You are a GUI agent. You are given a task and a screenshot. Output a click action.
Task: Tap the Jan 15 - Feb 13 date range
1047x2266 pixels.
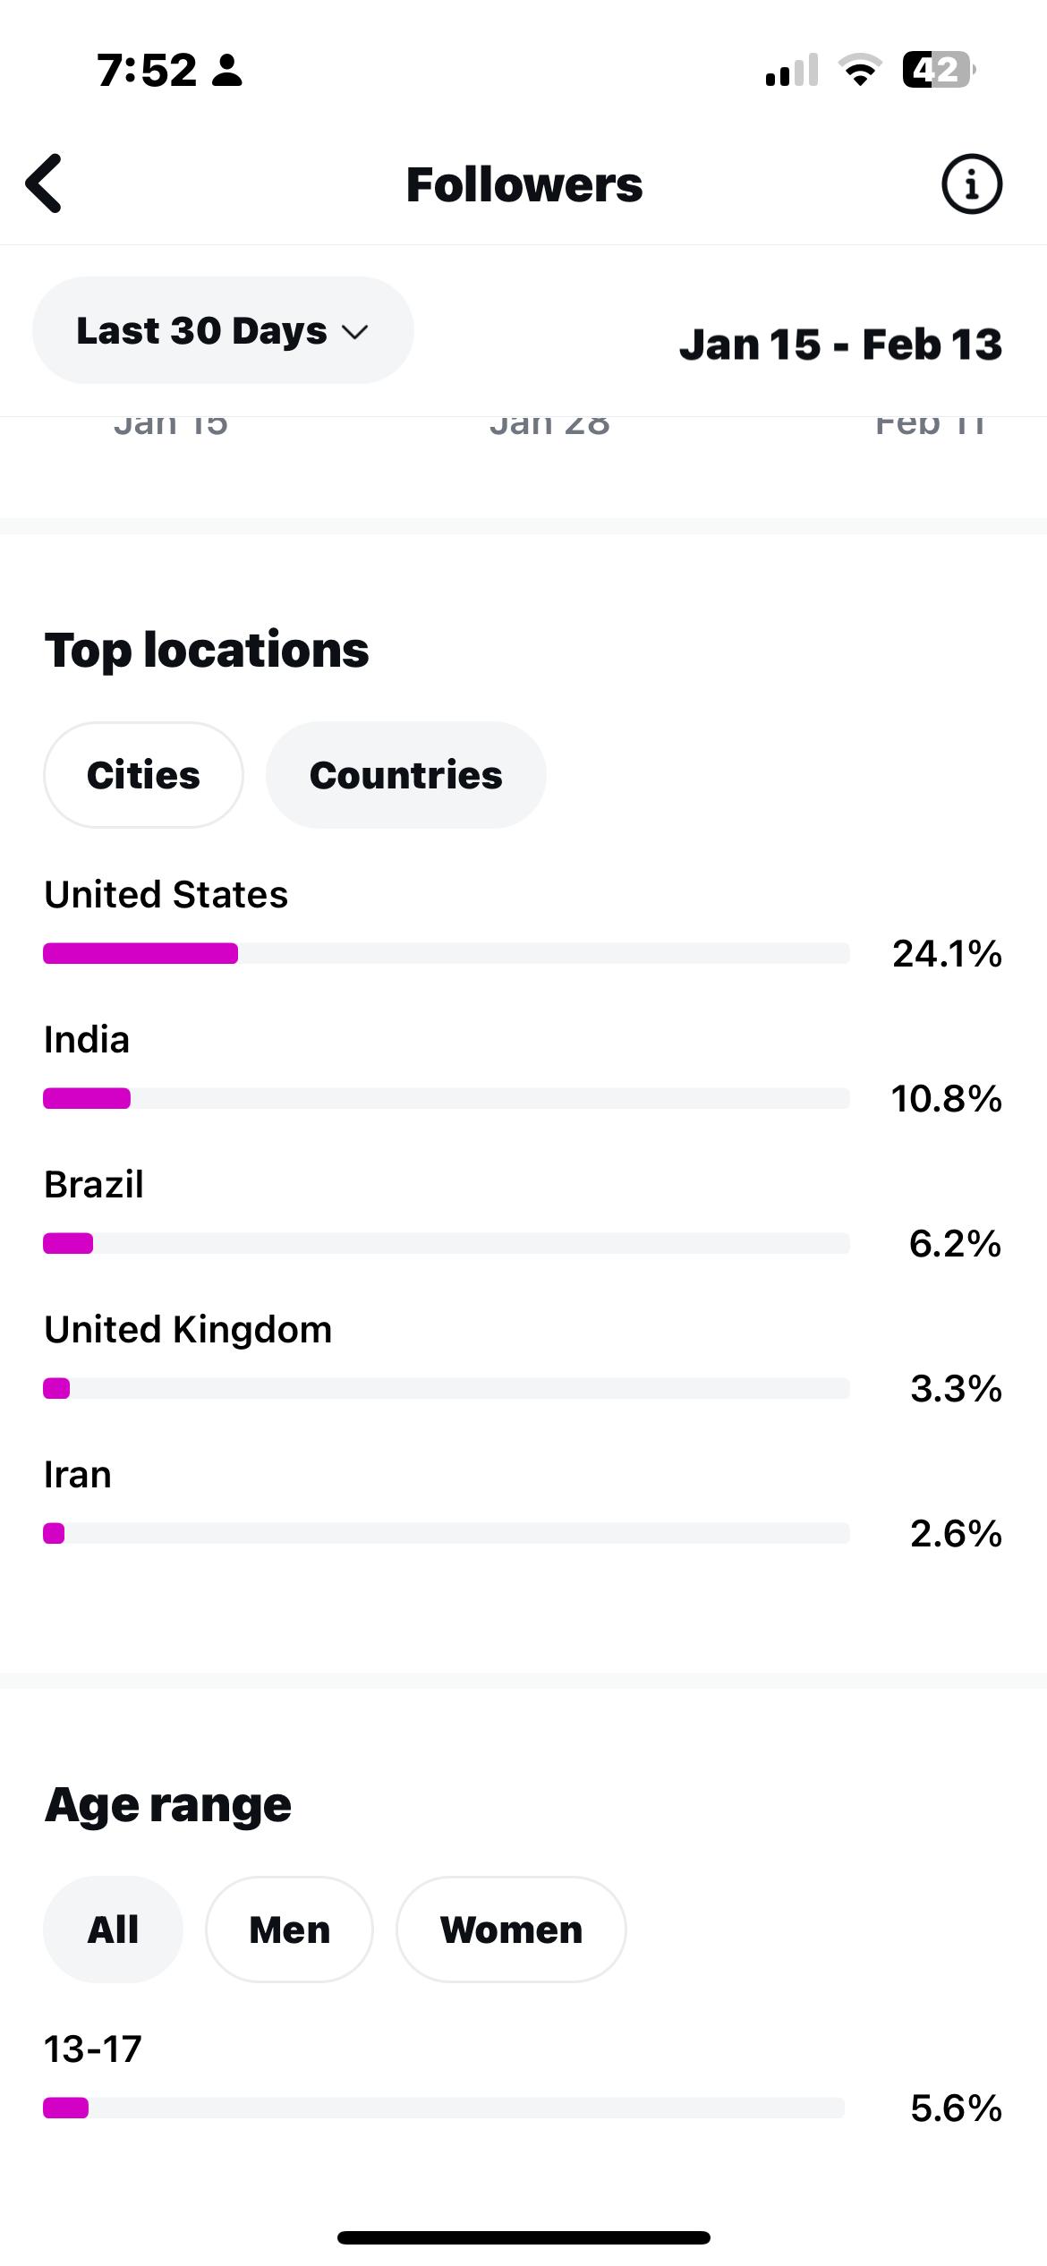click(840, 345)
